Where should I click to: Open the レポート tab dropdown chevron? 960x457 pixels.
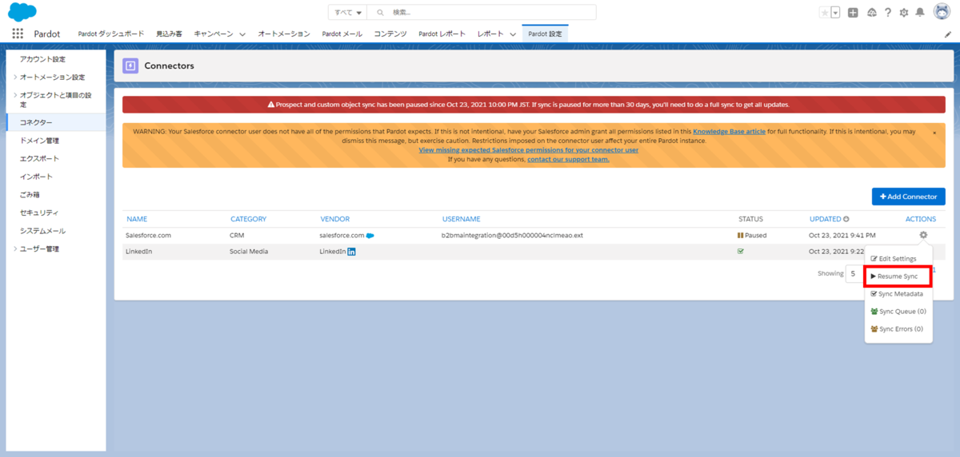513,34
